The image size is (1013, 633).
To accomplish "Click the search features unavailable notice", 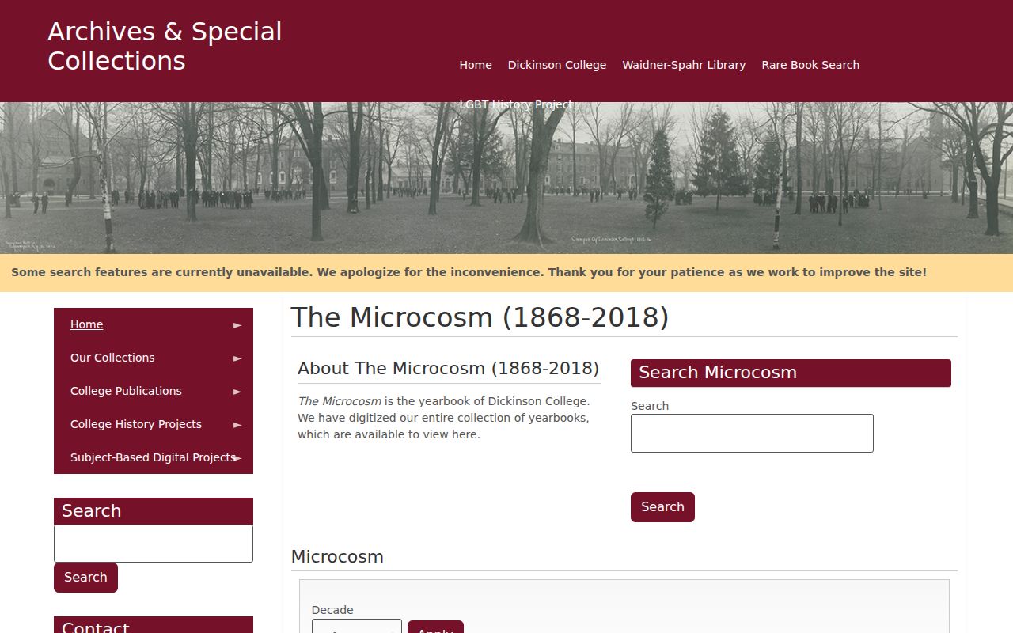I will coord(469,272).
